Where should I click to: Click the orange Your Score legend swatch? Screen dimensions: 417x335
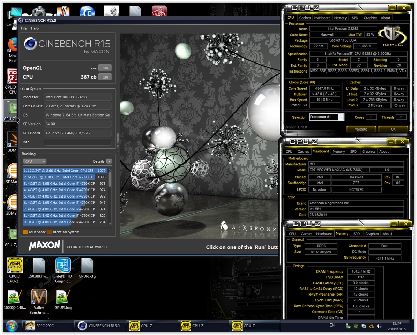click(25, 232)
